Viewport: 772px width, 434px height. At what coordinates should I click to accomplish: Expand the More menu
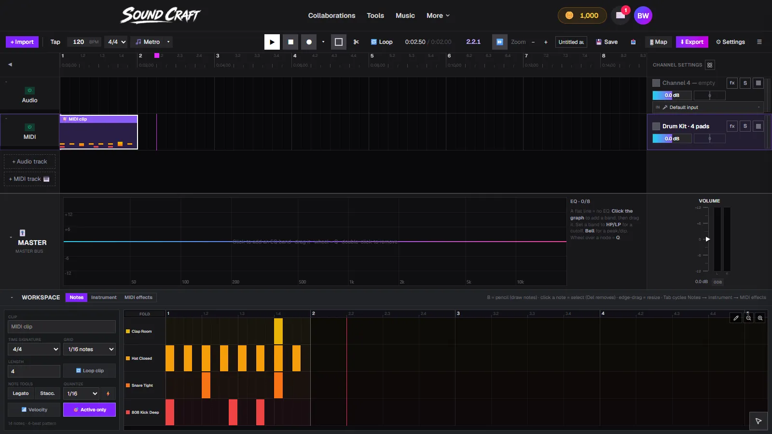tap(438, 15)
